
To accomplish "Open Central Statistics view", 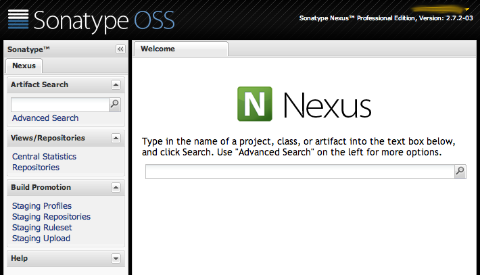I will pos(44,157).
